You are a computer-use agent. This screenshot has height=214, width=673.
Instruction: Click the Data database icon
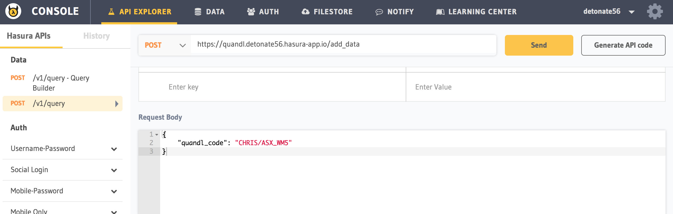[198, 12]
